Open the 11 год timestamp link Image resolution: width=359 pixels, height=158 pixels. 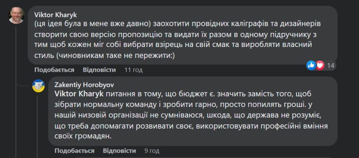click(134, 70)
